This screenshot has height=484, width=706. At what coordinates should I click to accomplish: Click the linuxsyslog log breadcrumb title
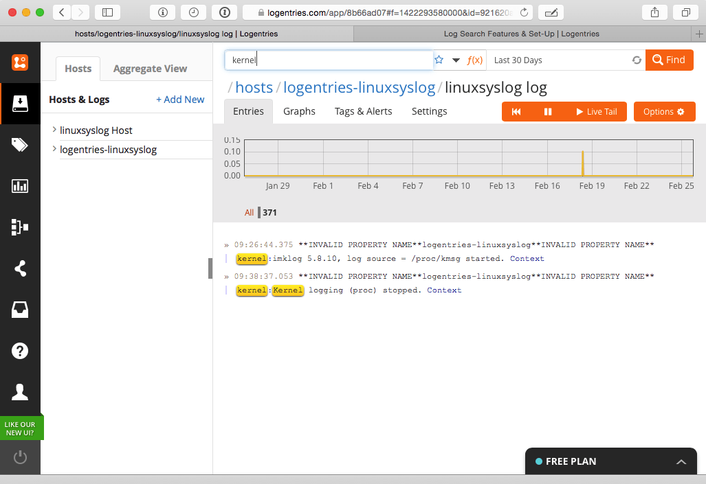[x=496, y=87]
